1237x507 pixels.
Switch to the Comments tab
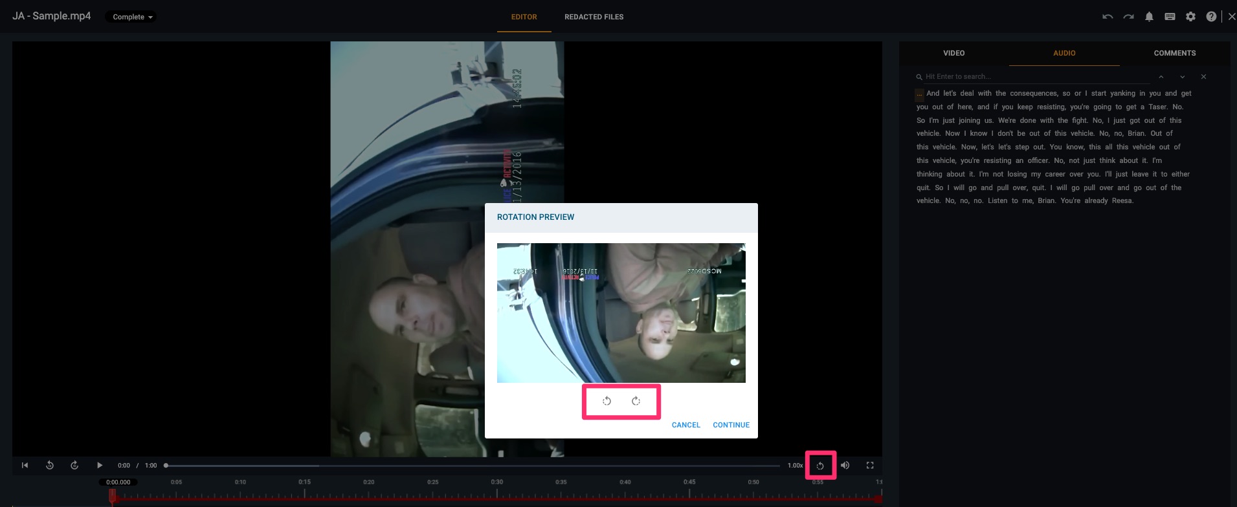click(1174, 53)
